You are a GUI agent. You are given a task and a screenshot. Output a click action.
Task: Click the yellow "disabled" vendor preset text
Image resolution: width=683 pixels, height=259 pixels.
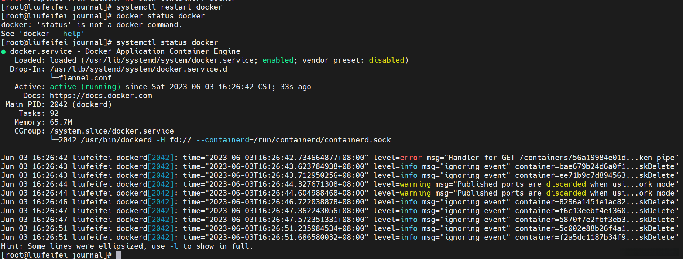point(387,61)
